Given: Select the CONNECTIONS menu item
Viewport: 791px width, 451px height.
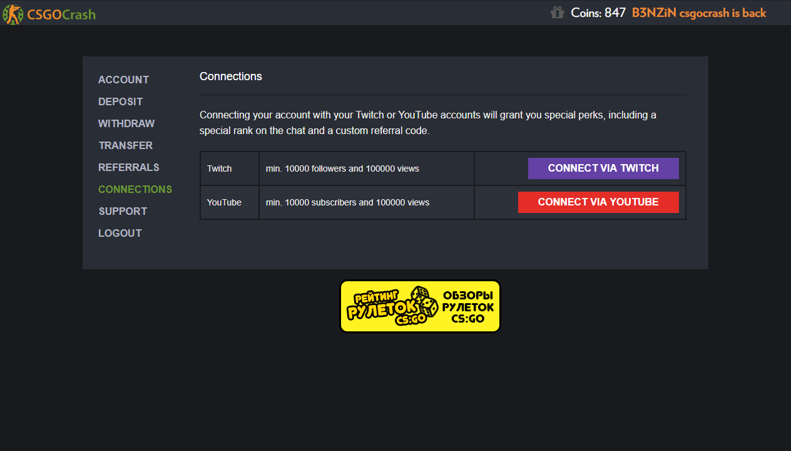Looking at the screenshot, I should tap(135, 189).
